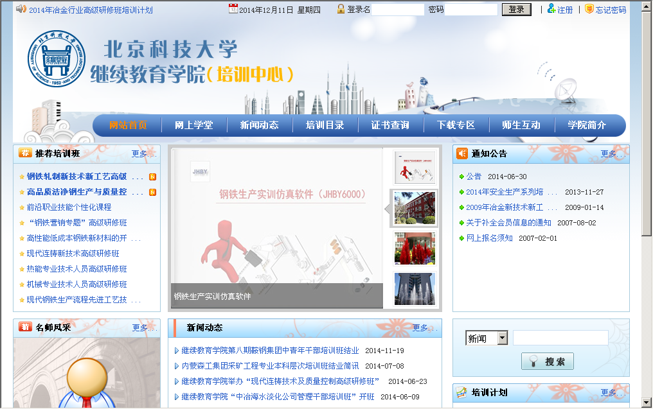Viewport: 653px width, 409px height.
Task: Open the 培训目录 navigation item
Action: (x=325, y=125)
